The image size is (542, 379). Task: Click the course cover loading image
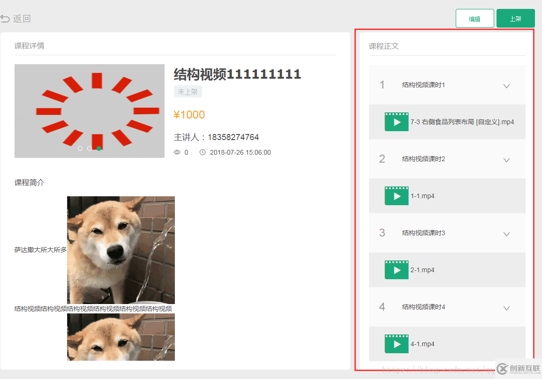coord(90,111)
